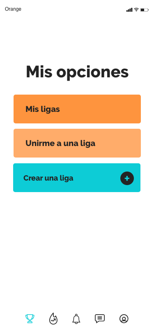154x334 pixels.
Task: Open the trophy leagues tab
Action: click(x=30, y=319)
